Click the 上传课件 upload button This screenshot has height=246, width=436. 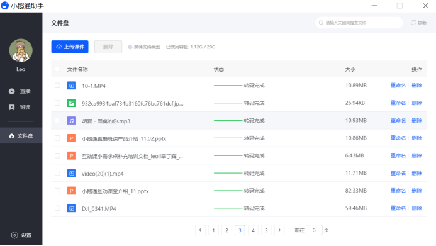(70, 47)
